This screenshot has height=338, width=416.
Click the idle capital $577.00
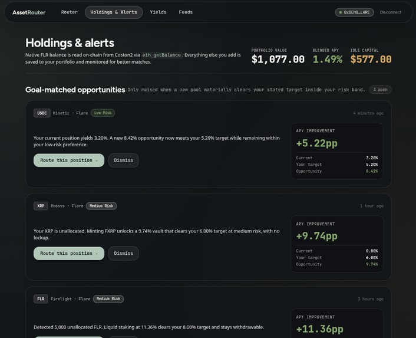(x=371, y=59)
